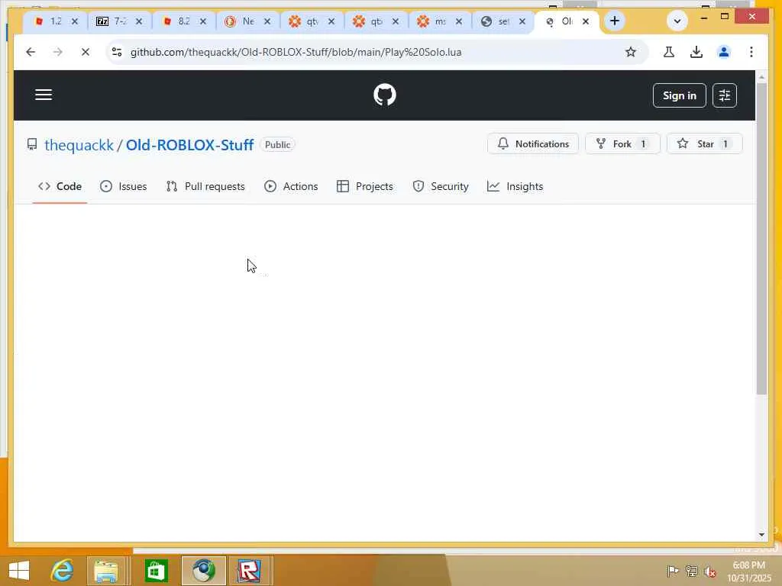782x586 pixels.
Task: Open network icon in system tray
Action: coord(691,571)
